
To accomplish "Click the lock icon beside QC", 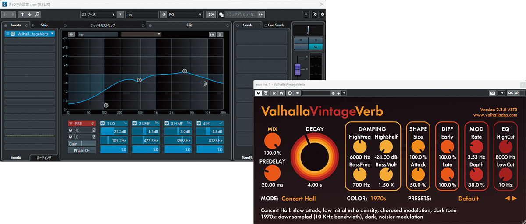I will [517, 93].
